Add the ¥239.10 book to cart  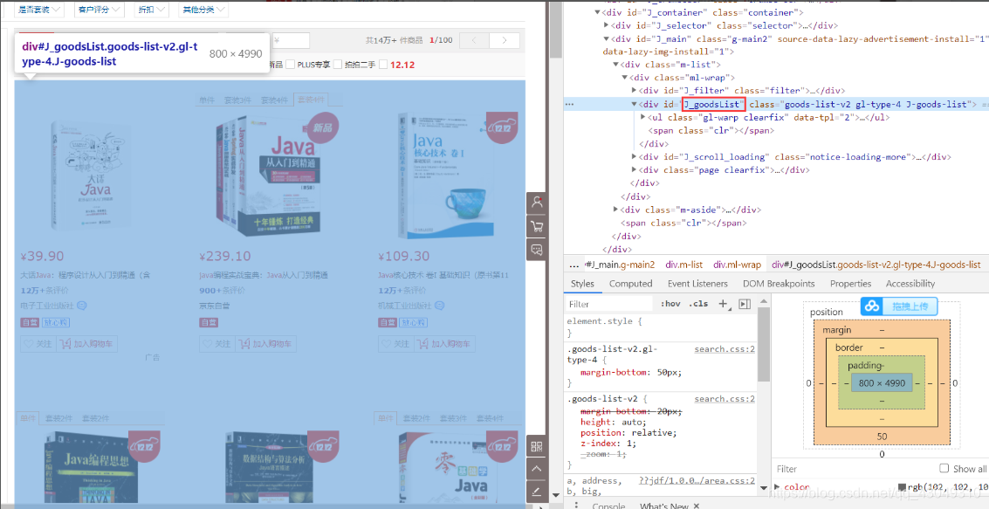(265, 344)
